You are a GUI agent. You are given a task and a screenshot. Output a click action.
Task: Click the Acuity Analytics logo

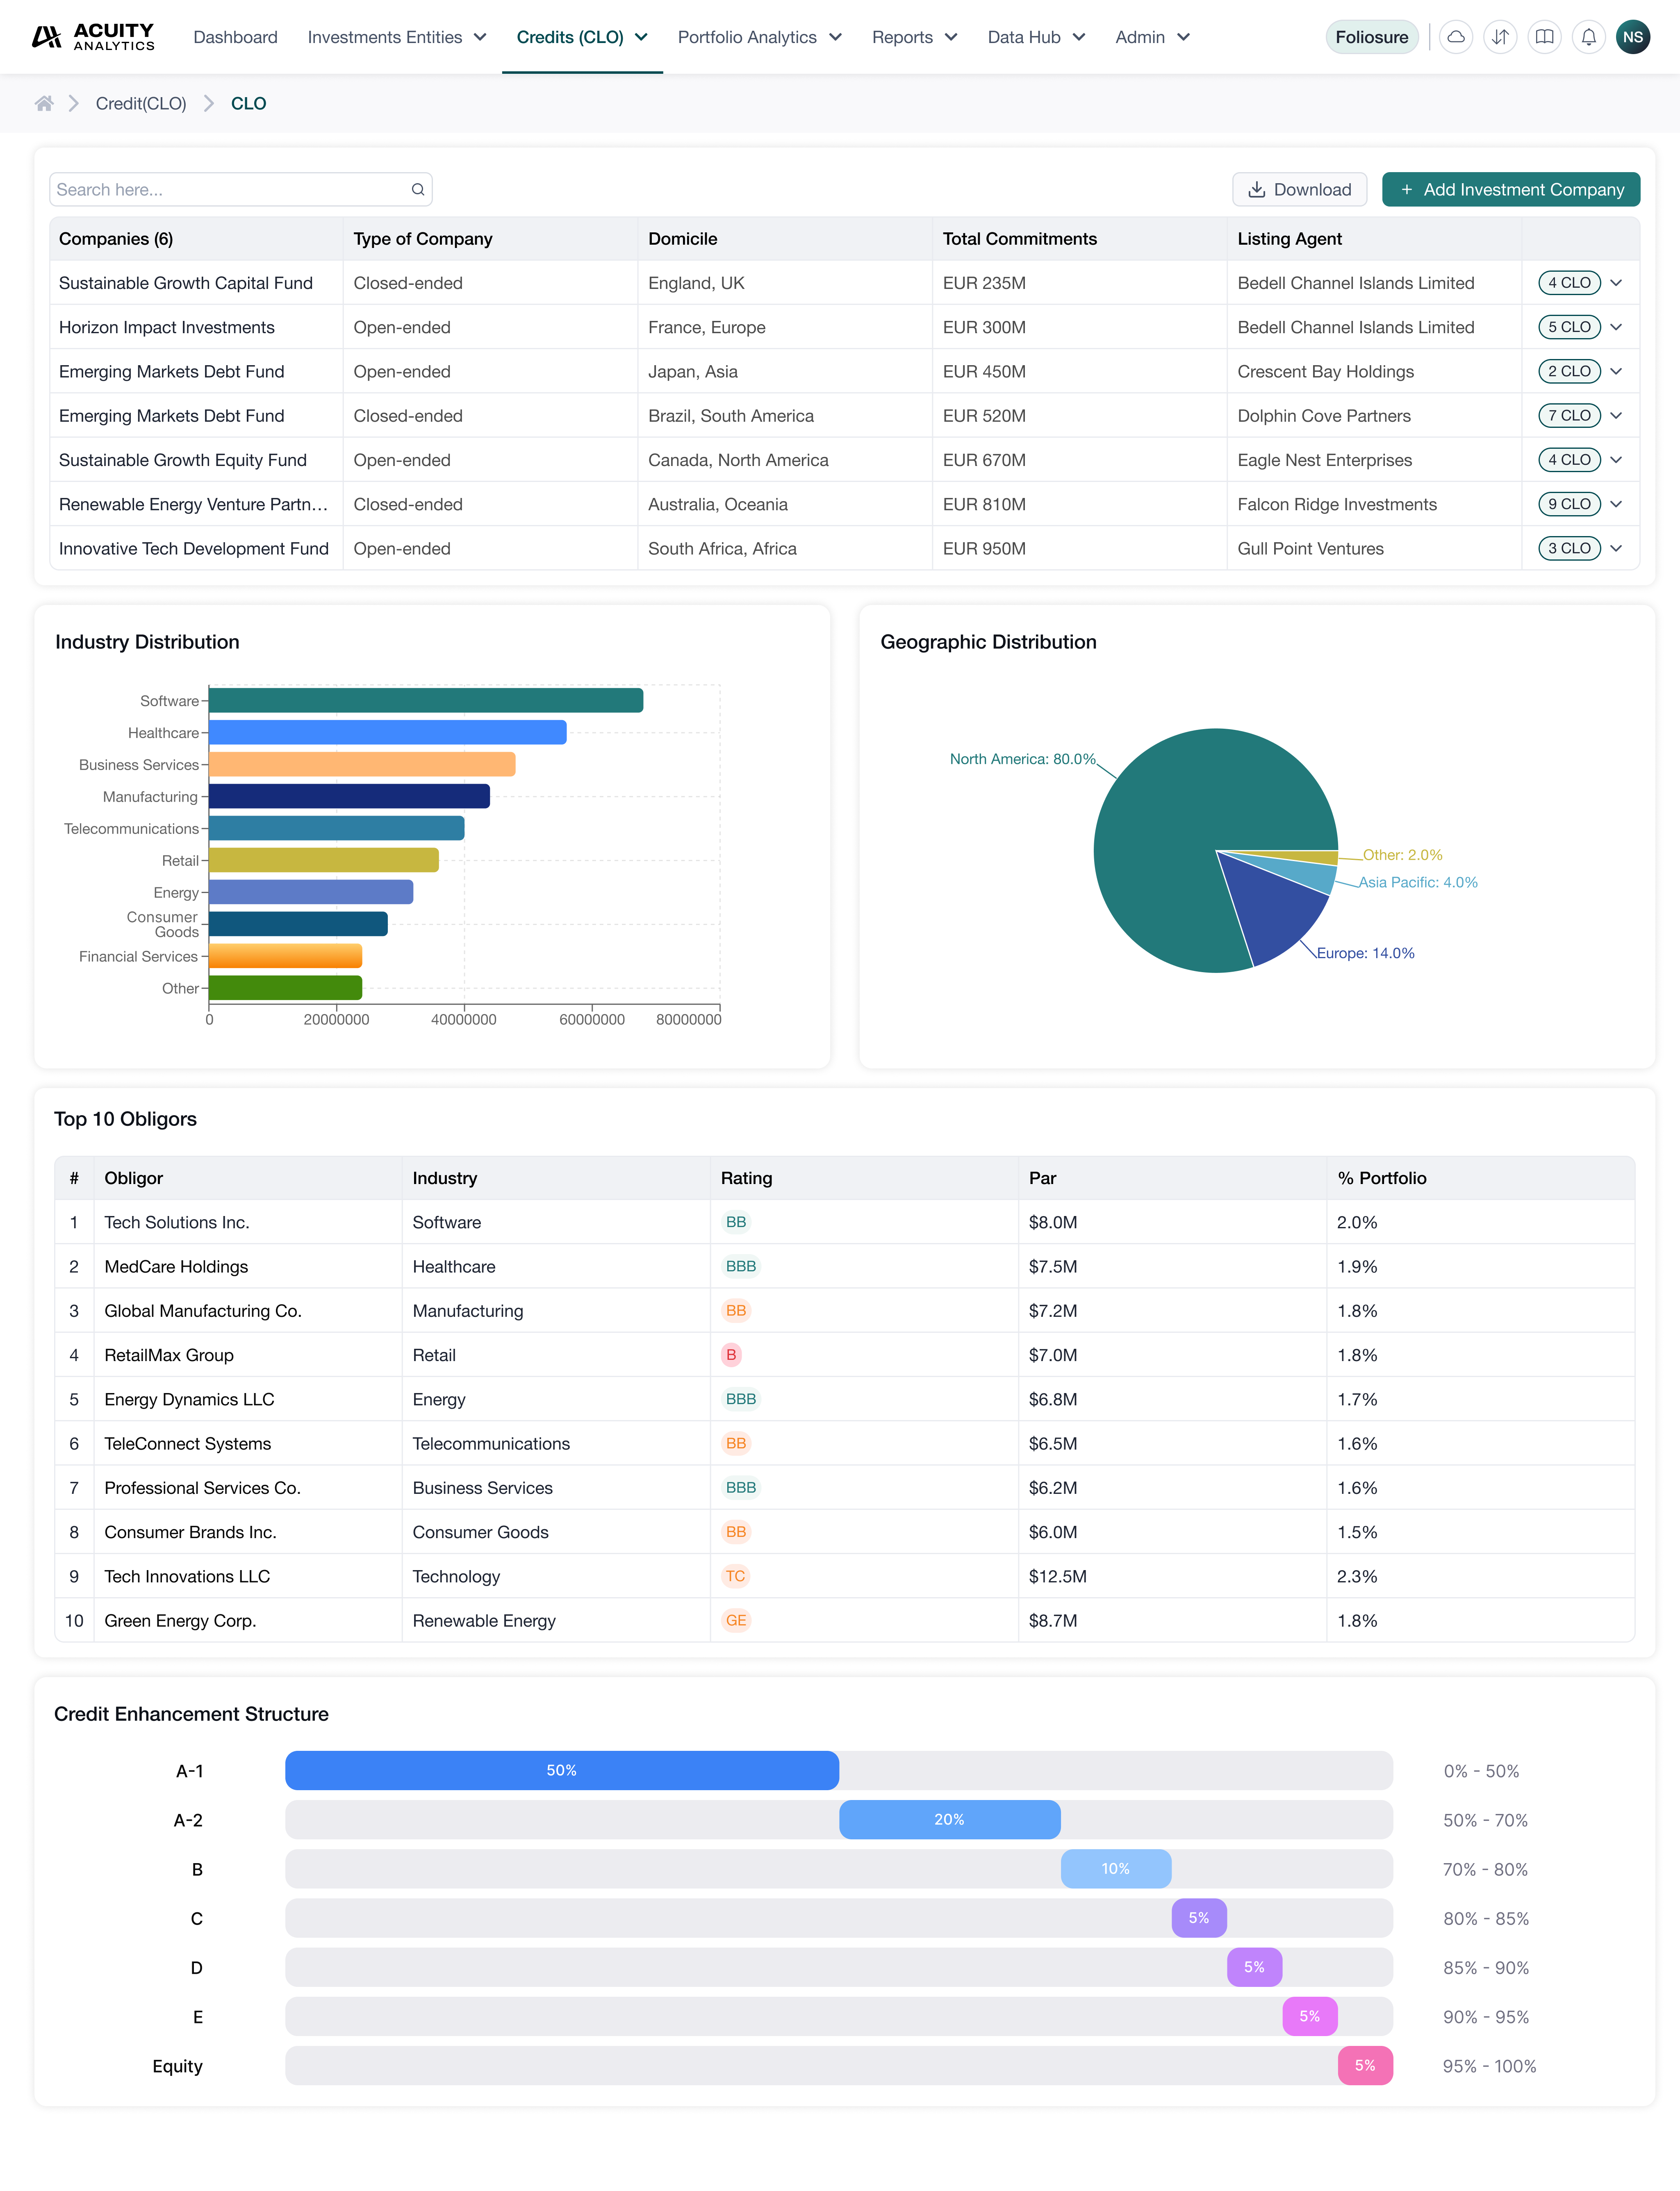94,37
